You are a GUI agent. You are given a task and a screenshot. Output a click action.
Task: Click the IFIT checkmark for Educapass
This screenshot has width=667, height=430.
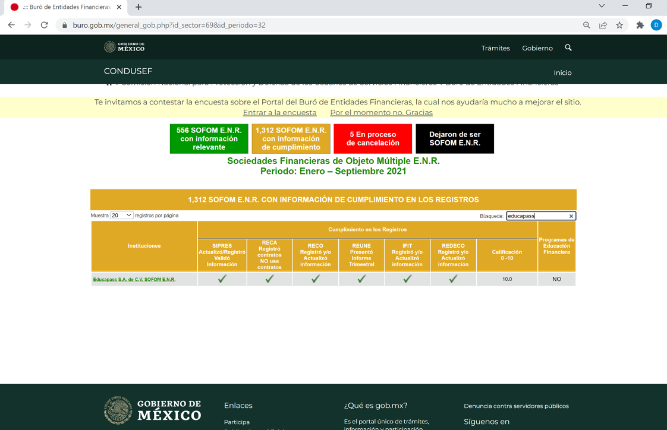(407, 279)
